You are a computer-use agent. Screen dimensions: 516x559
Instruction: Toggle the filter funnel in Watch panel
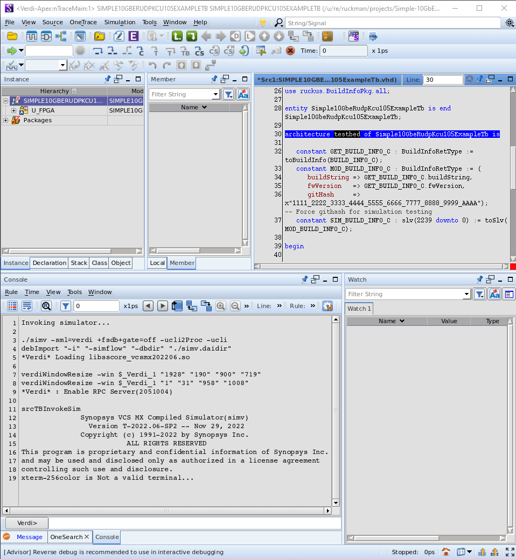(479, 294)
